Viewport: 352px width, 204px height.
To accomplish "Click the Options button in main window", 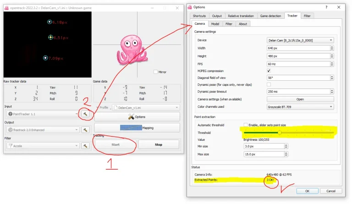I will tap(137, 117).
